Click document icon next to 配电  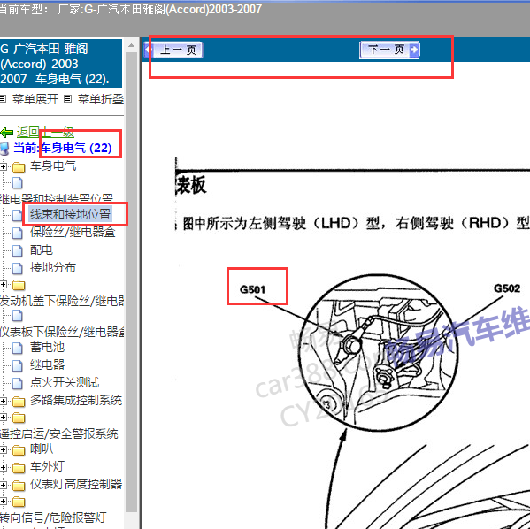pyautogui.click(x=17, y=250)
